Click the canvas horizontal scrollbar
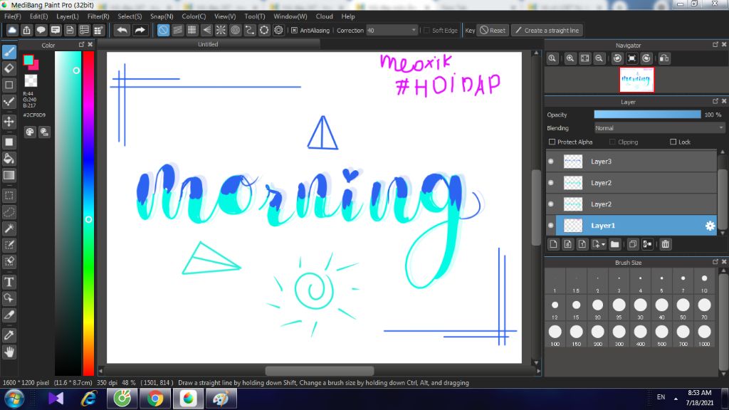 [x=319, y=371]
